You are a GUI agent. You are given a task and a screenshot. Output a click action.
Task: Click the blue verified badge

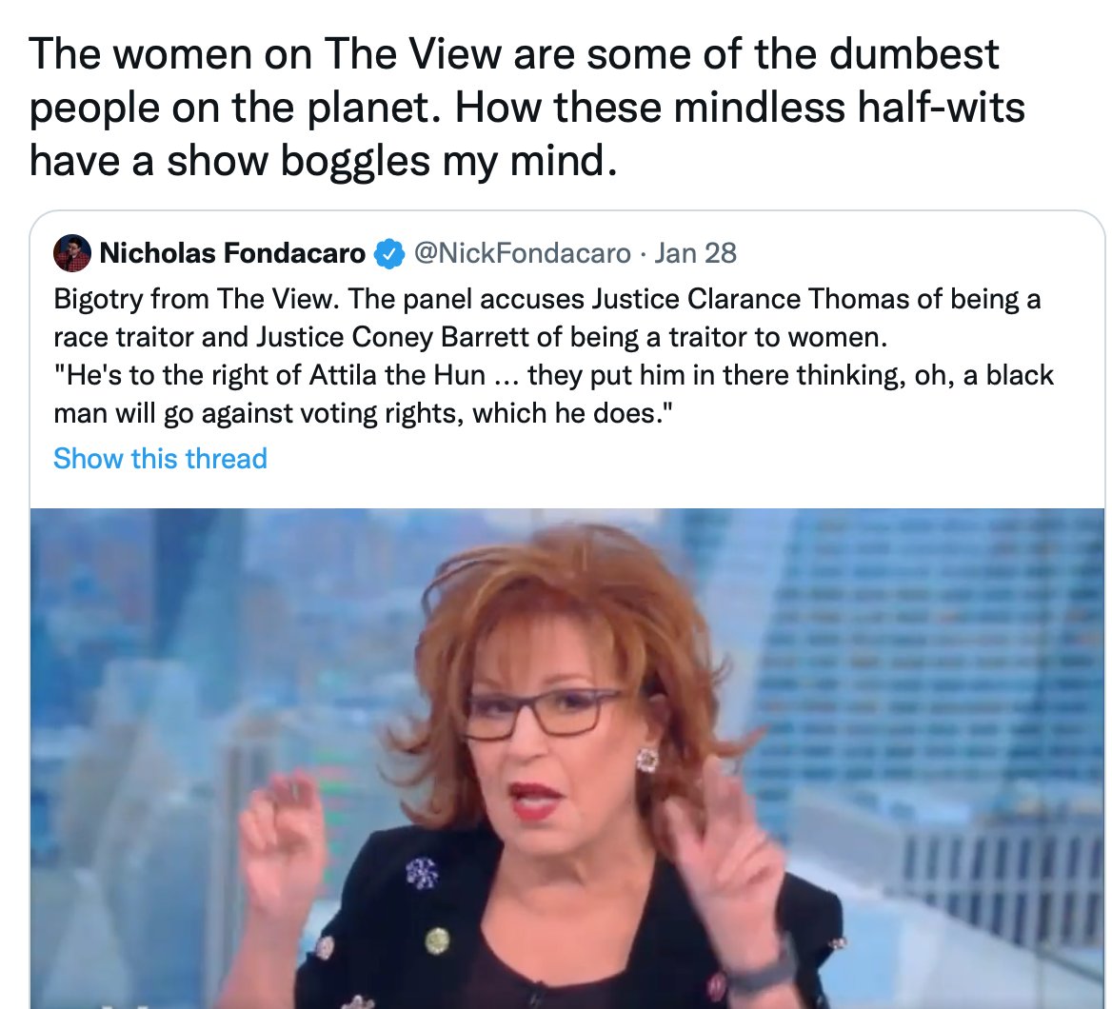point(389,254)
